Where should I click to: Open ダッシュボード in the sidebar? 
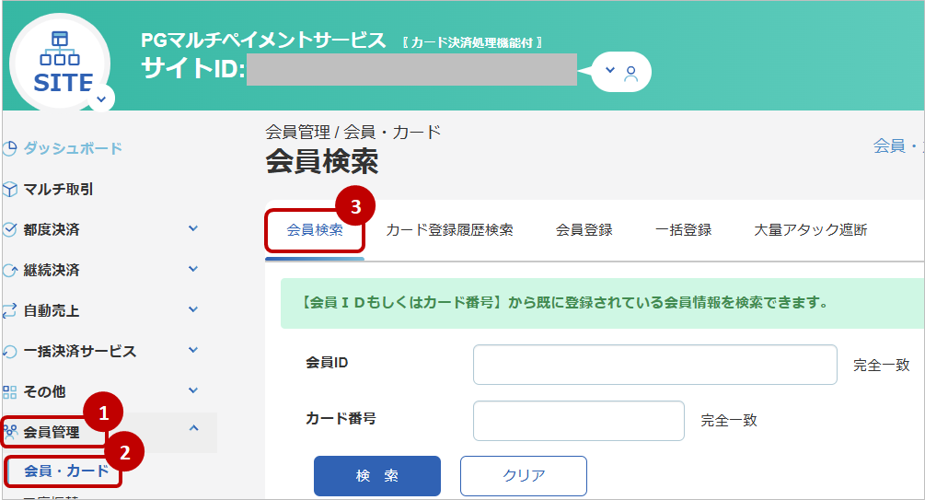tap(73, 148)
